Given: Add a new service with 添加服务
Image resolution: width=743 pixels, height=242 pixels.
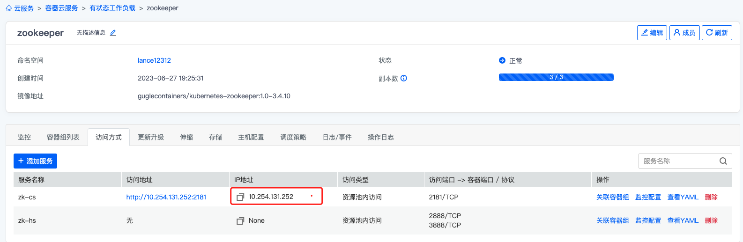Looking at the screenshot, I should point(35,161).
